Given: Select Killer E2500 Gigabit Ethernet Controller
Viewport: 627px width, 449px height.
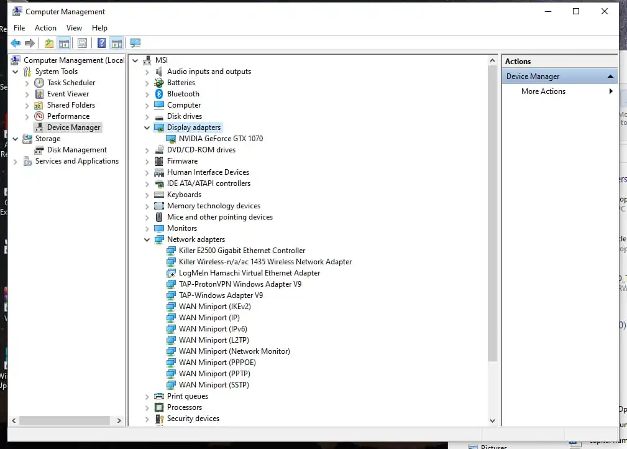Looking at the screenshot, I should pos(242,251).
